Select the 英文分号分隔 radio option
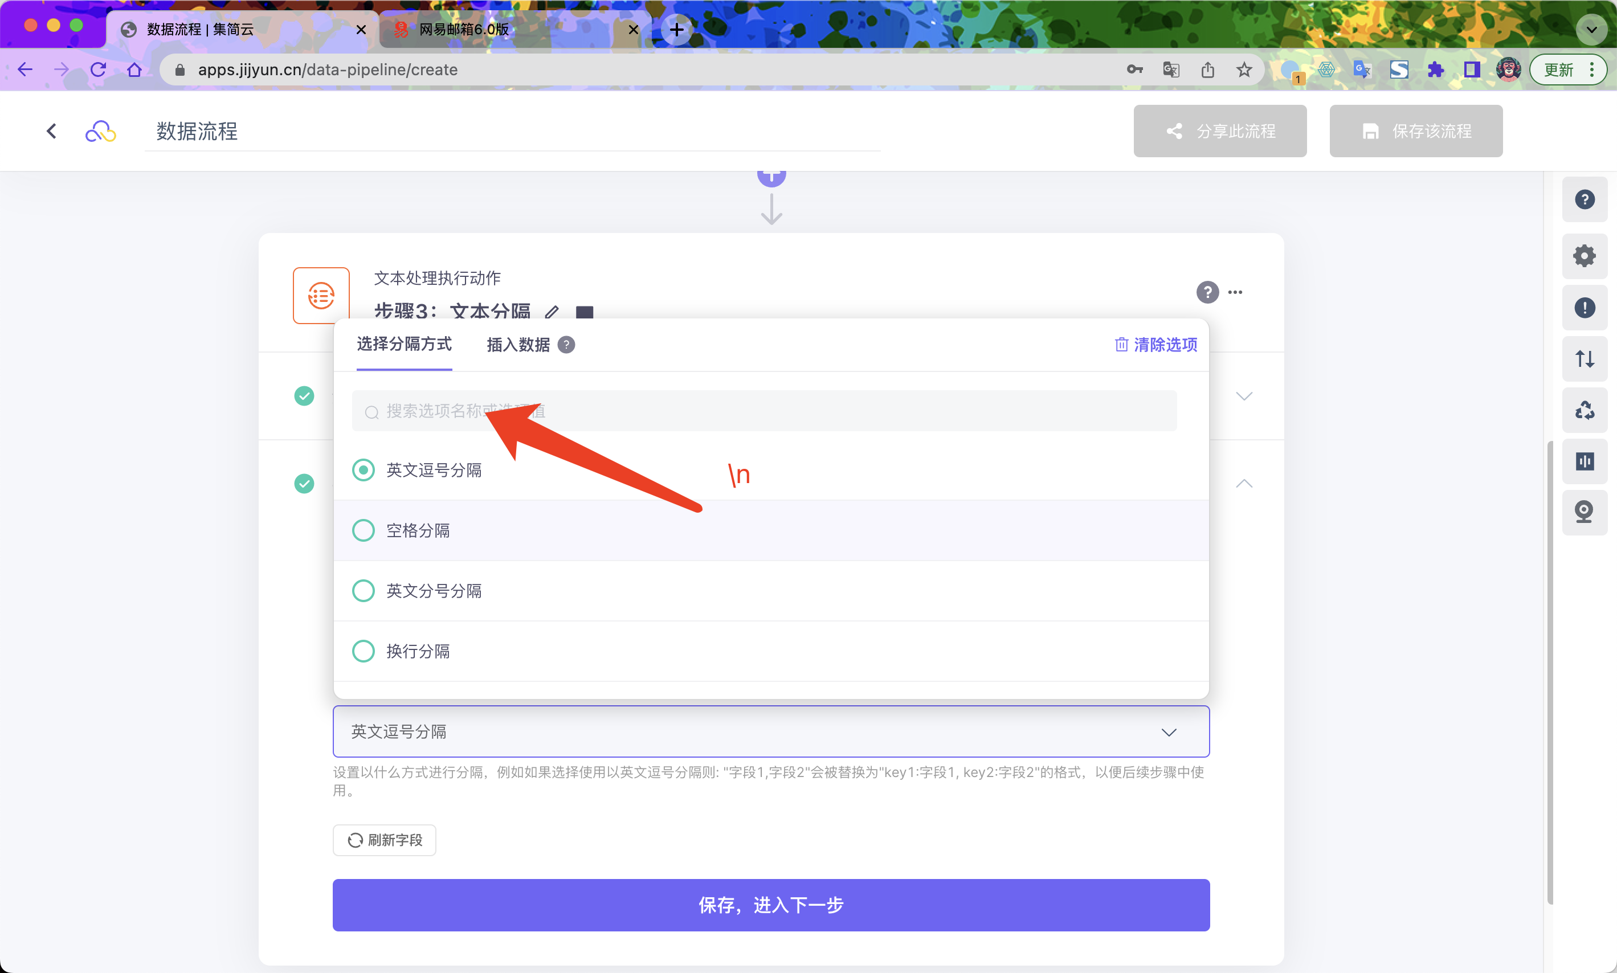Screen dimensions: 1617x973 (364, 591)
